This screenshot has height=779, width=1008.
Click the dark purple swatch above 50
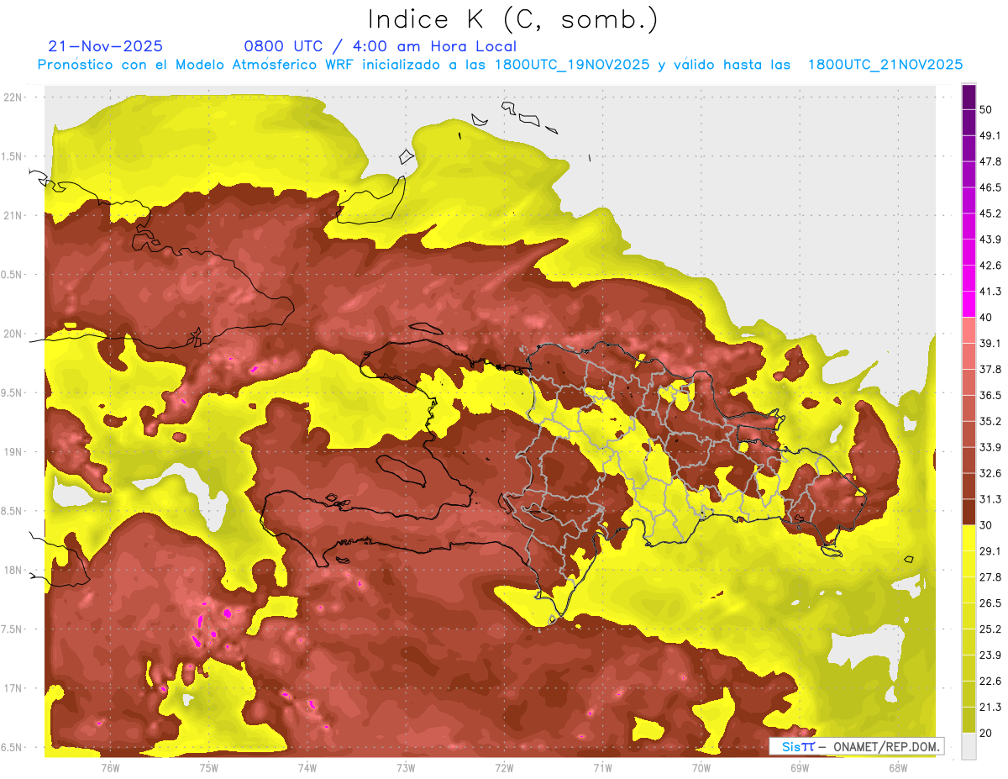click(x=969, y=97)
